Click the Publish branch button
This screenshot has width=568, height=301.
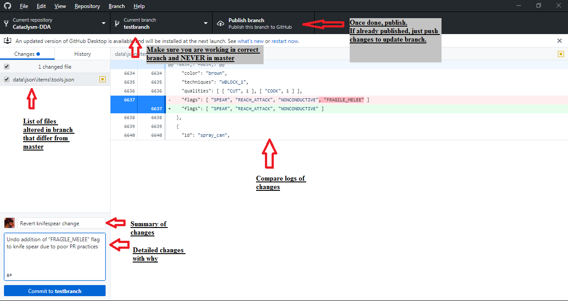point(264,23)
